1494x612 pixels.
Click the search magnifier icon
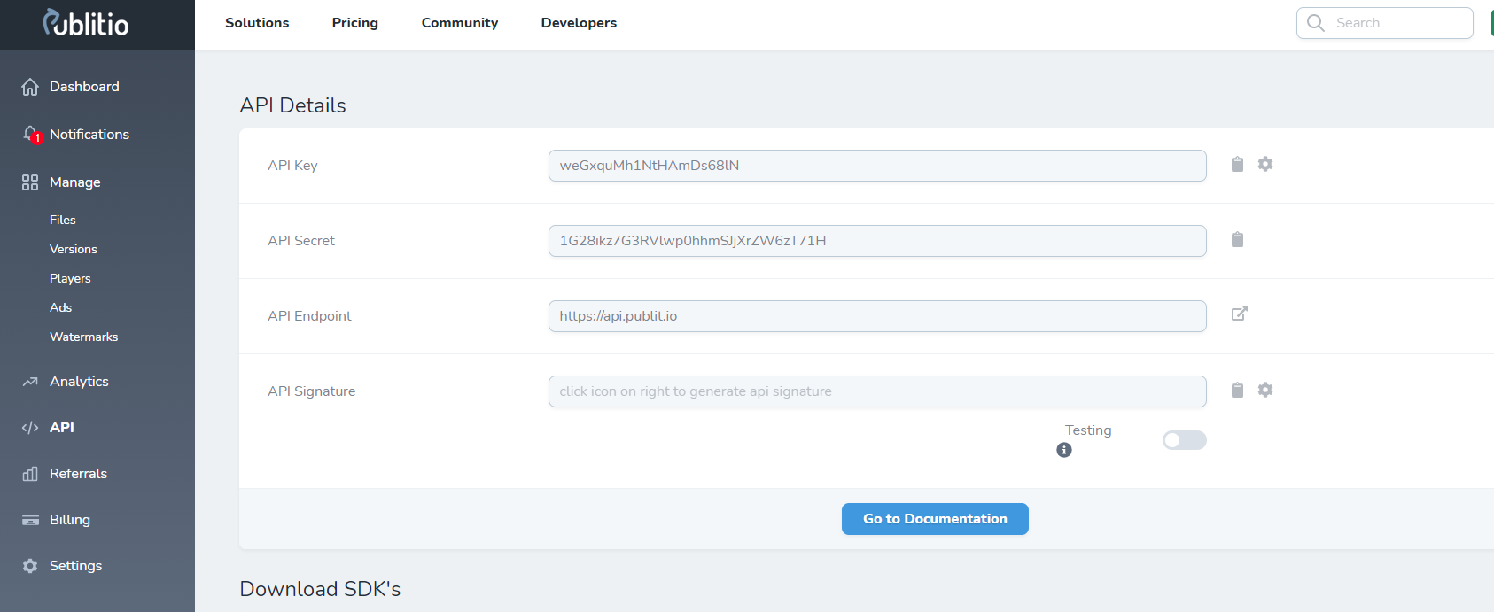click(1316, 23)
